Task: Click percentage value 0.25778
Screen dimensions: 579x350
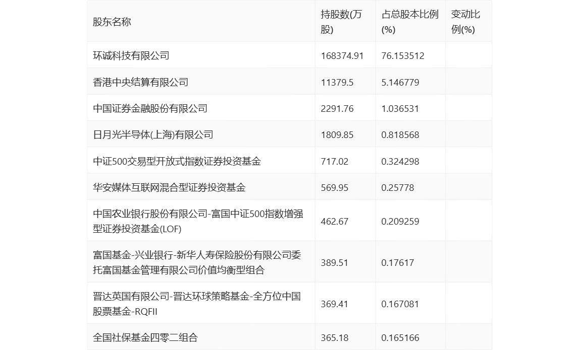Action: coord(398,187)
